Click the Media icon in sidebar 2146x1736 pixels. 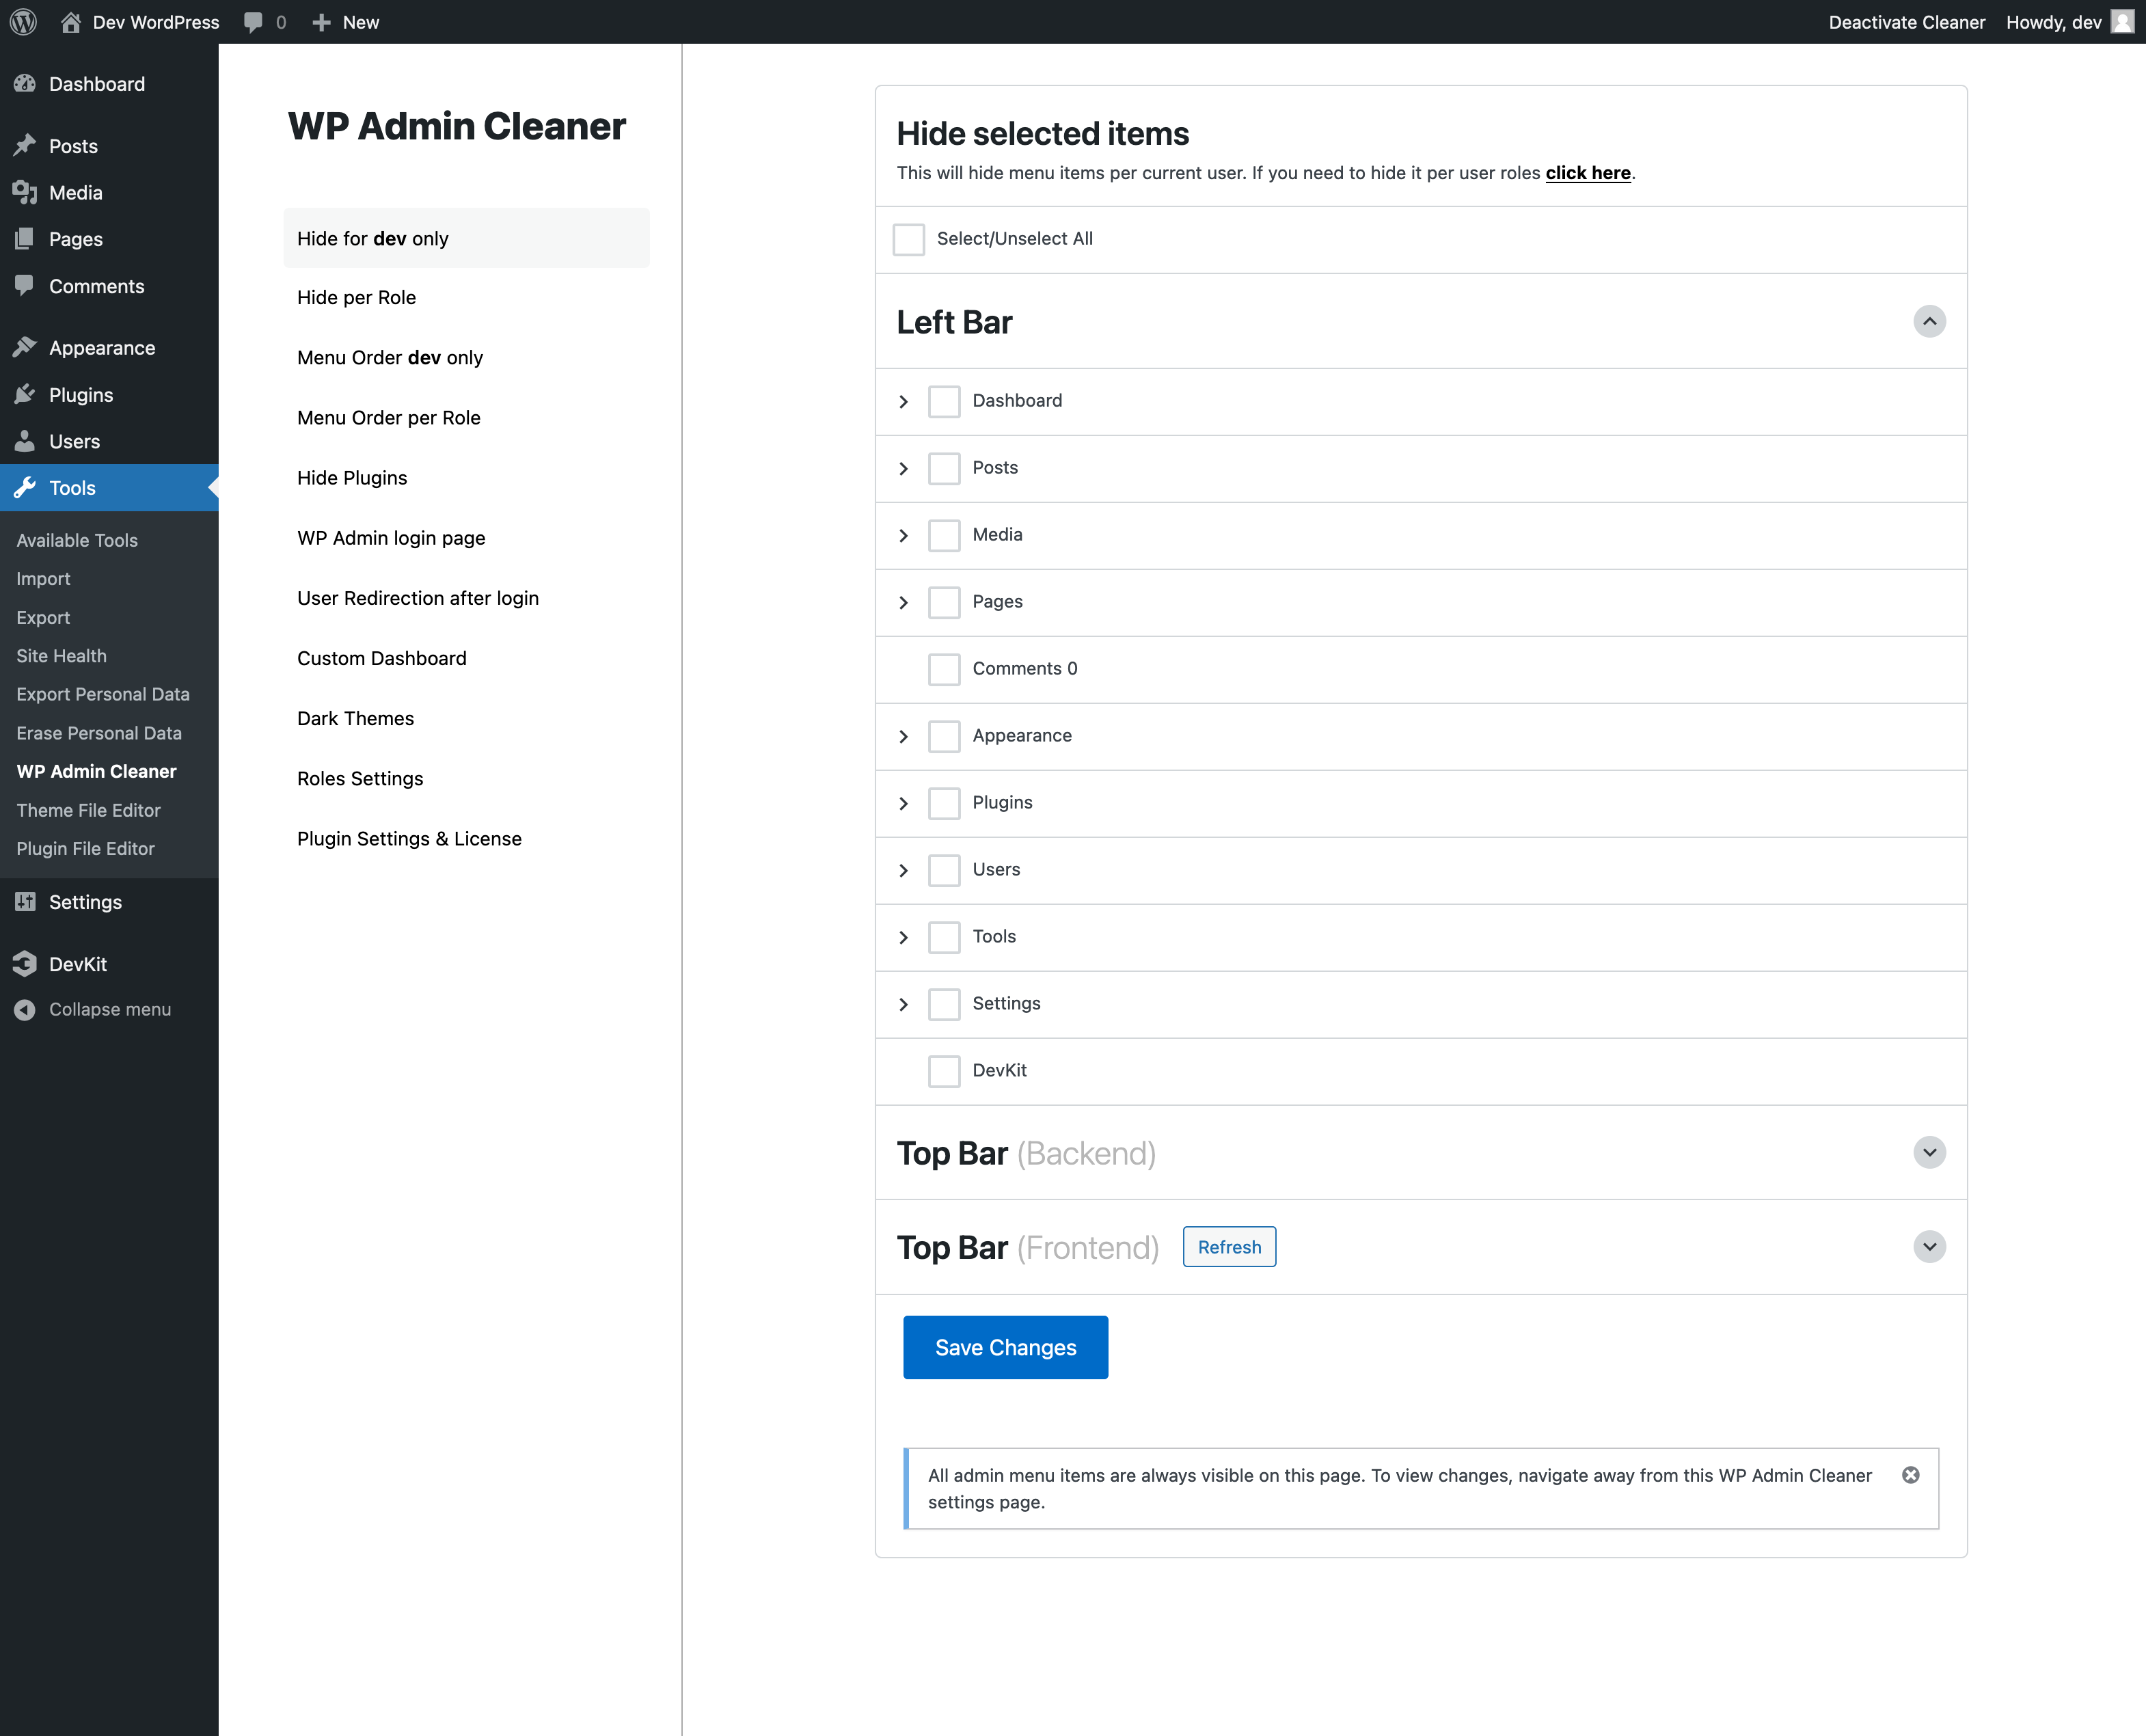25,192
